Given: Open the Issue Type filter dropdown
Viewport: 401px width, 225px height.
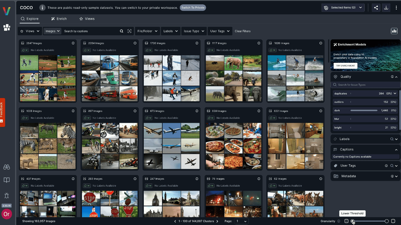Looking at the screenshot, I should (194, 31).
